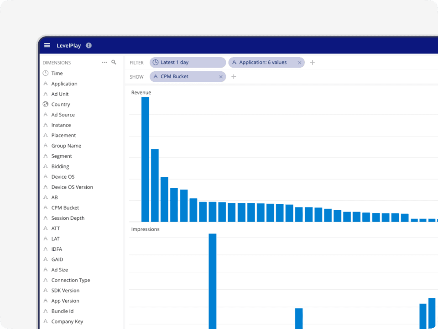Select the Ad Size dimension
The width and height of the screenshot is (438, 329).
[x=59, y=270]
